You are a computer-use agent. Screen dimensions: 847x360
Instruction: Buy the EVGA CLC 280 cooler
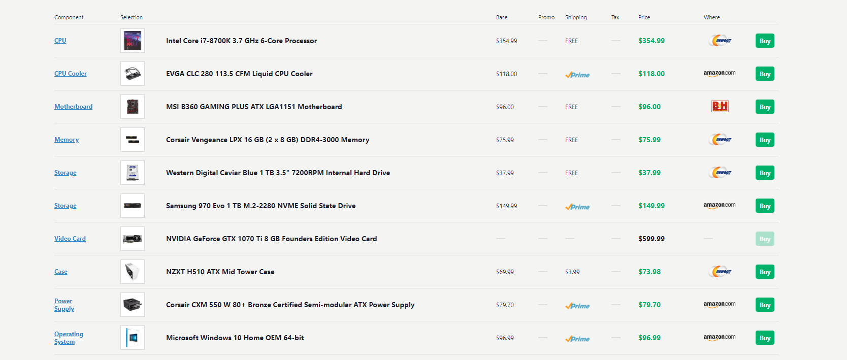(x=765, y=74)
